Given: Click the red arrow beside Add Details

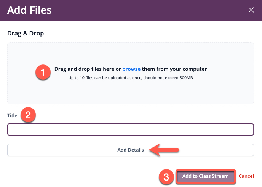Looking at the screenshot, I should (164, 150).
